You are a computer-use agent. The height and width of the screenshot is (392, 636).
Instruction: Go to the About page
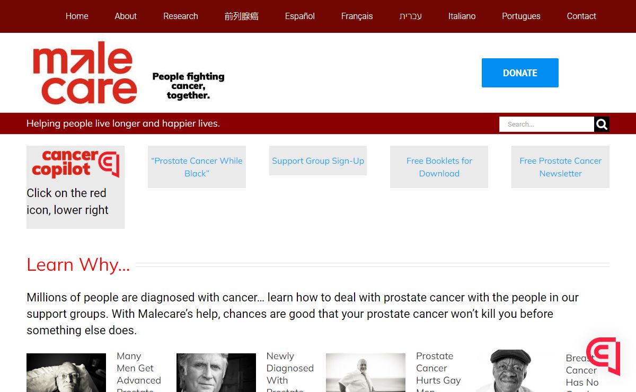pyautogui.click(x=126, y=16)
